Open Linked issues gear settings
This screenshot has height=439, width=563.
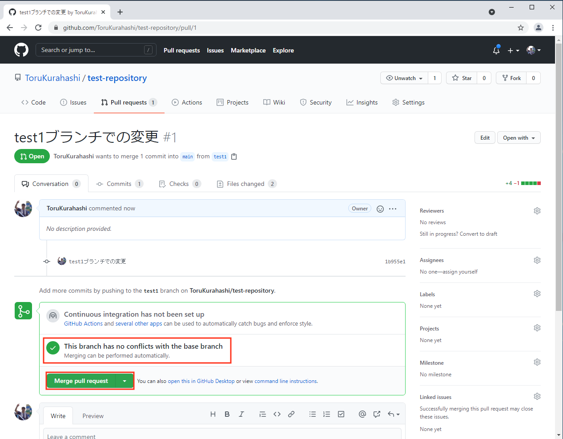[537, 396]
